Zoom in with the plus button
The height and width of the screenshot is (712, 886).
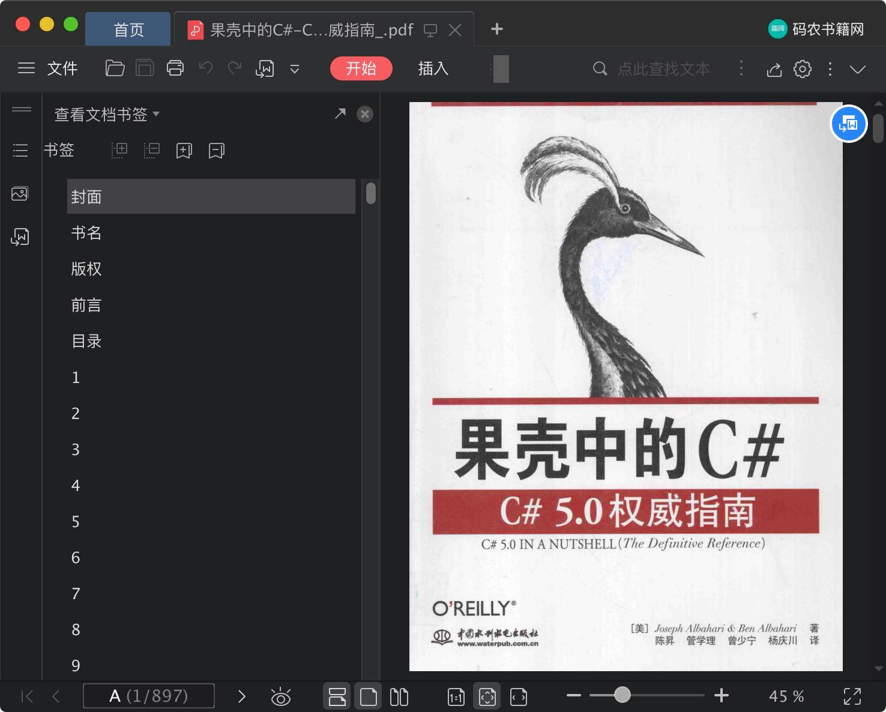click(722, 696)
